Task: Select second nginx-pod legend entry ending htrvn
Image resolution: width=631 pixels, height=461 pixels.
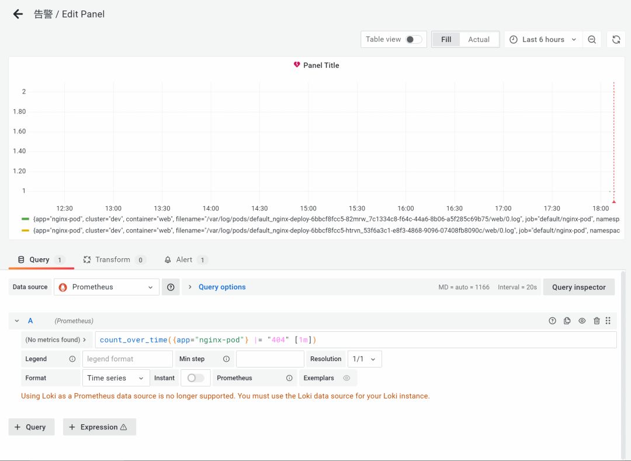Action: pos(327,230)
